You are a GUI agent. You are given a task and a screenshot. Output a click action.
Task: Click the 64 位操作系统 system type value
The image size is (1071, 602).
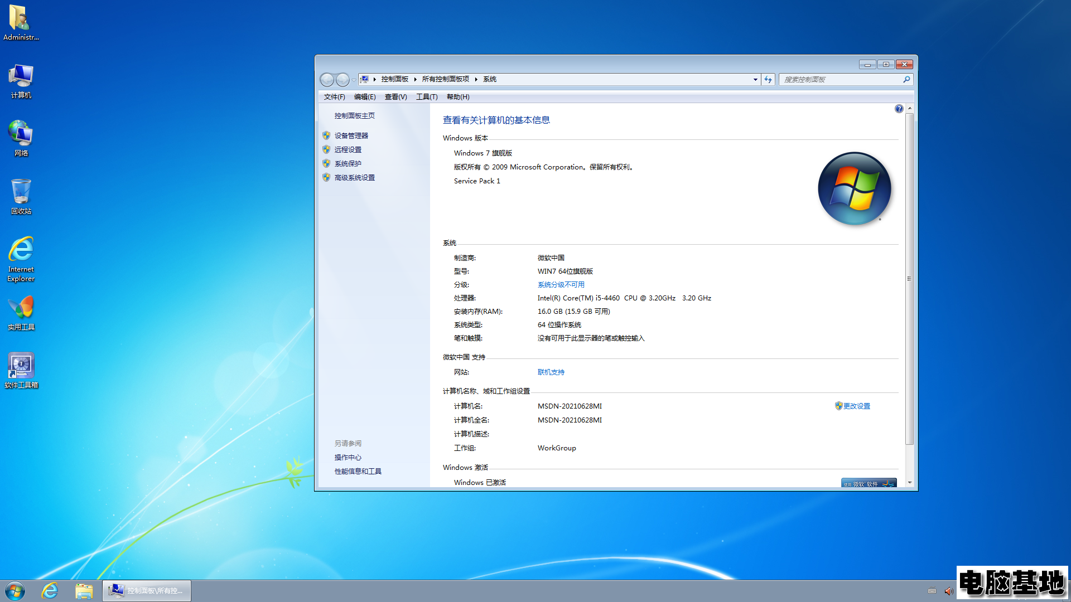pyautogui.click(x=559, y=324)
